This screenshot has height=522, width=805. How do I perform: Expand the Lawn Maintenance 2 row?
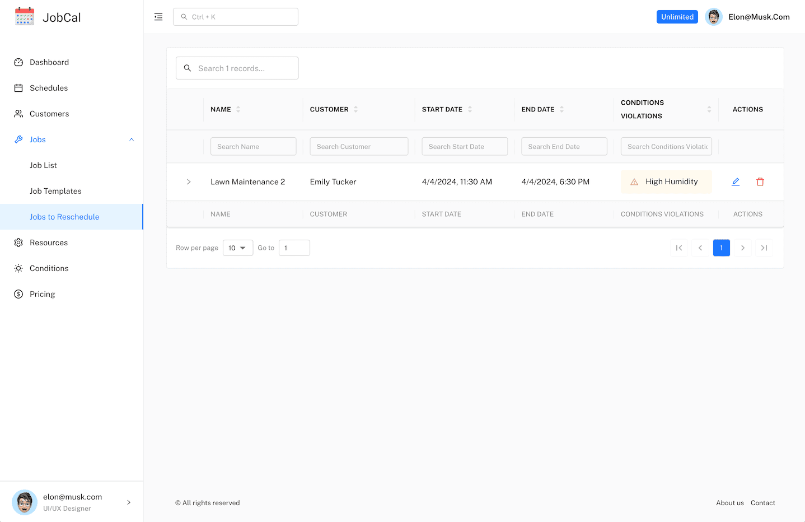tap(189, 181)
